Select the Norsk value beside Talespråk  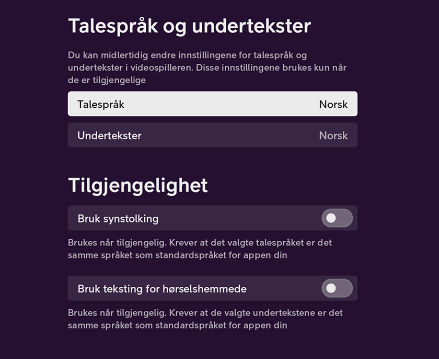point(333,104)
